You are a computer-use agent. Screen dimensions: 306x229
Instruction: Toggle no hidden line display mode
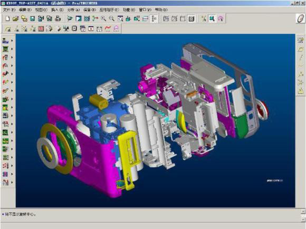click(183, 19)
